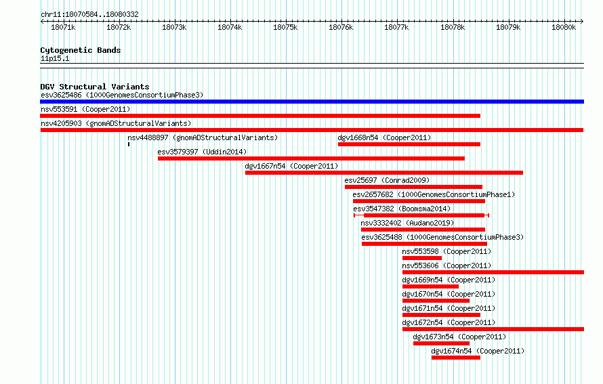Open dgv1668n54 (Cooper2011) label
Screen dimensions: 603x384
(384, 137)
